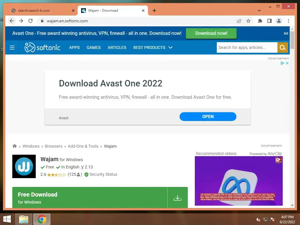Click the address bar URL
The width and height of the screenshot is (300, 225).
click(67, 21)
